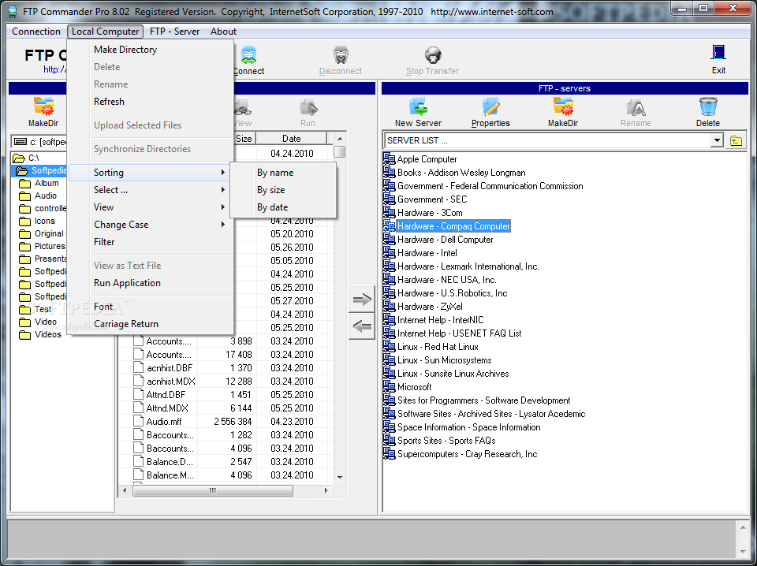Select Hardware - Dell Computer server
This screenshot has height=566, width=757.
(445, 240)
